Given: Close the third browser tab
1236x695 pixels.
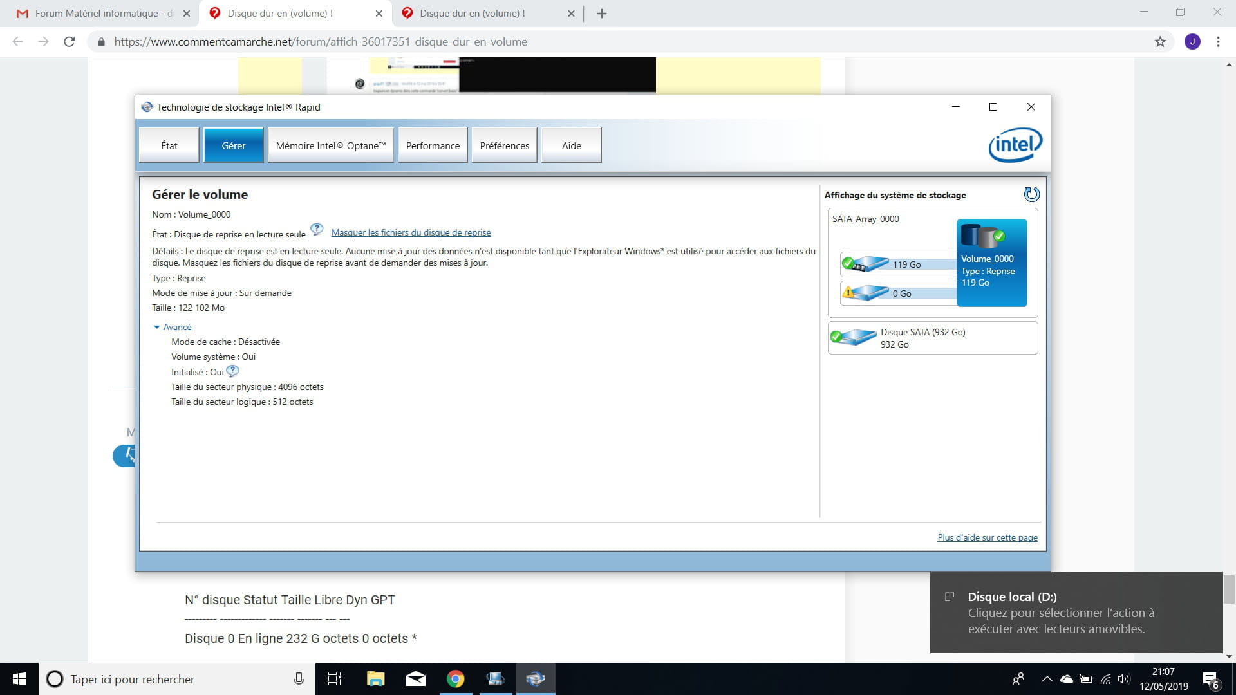Looking at the screenshot, I should point(570,14).
